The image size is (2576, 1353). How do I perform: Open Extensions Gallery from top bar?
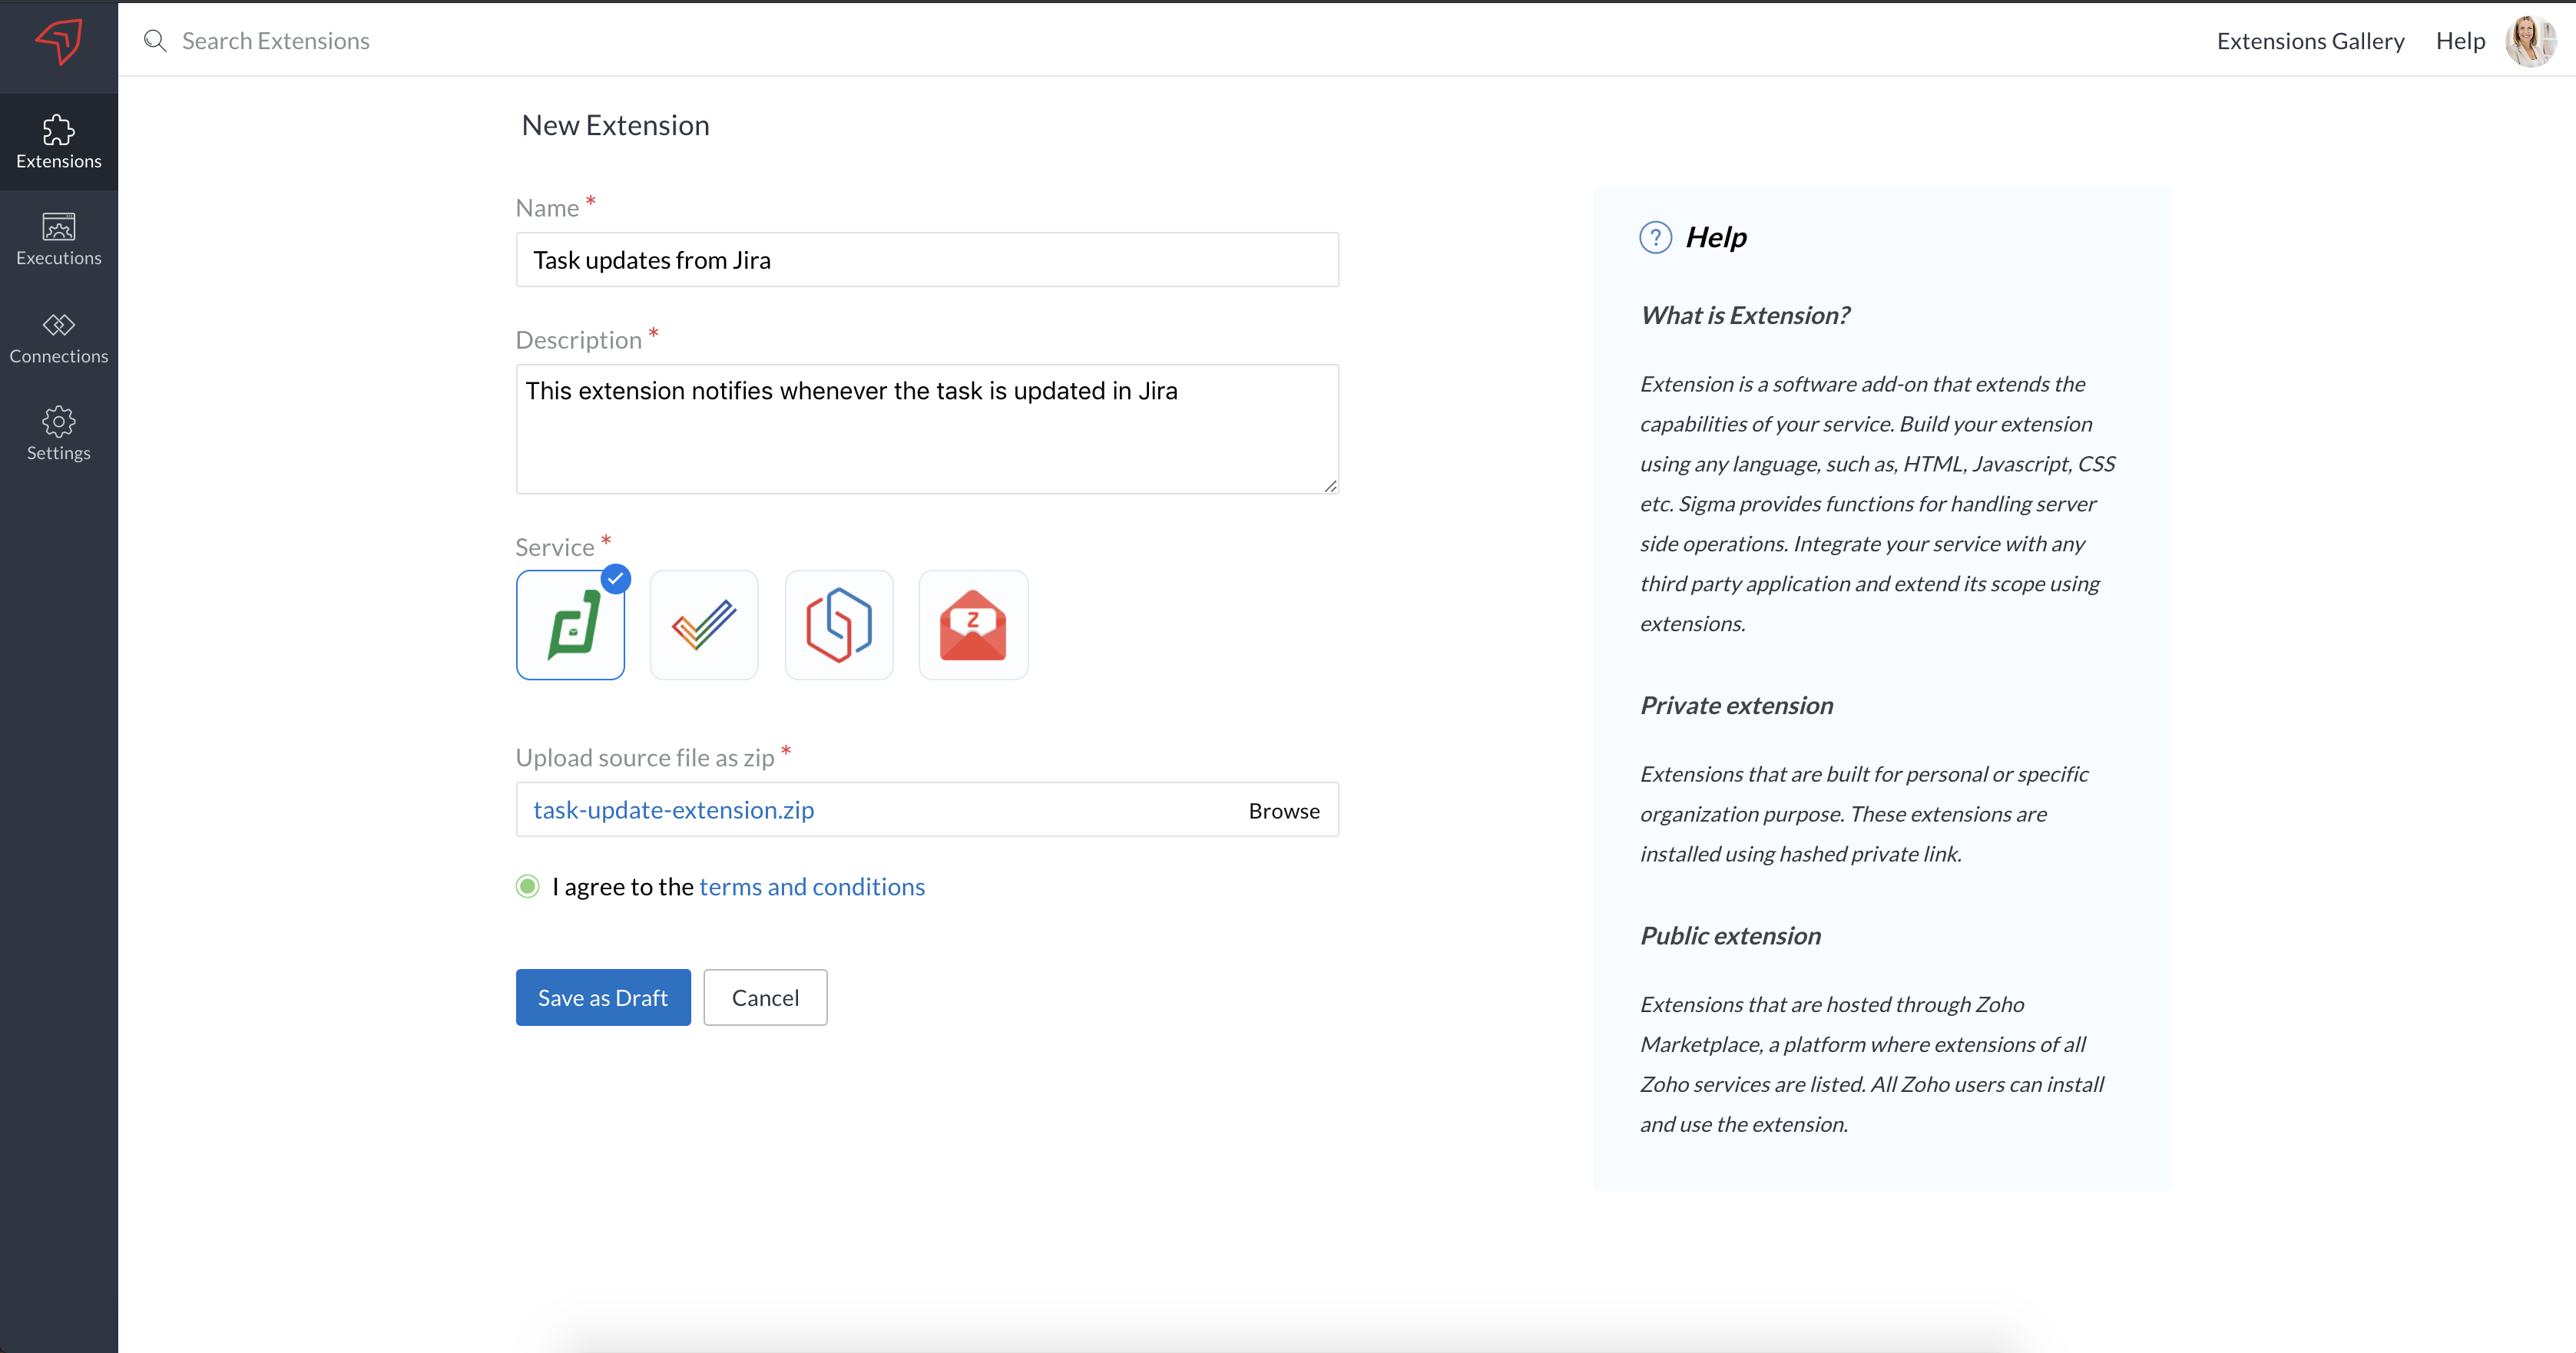click(x=2309, y=41)
